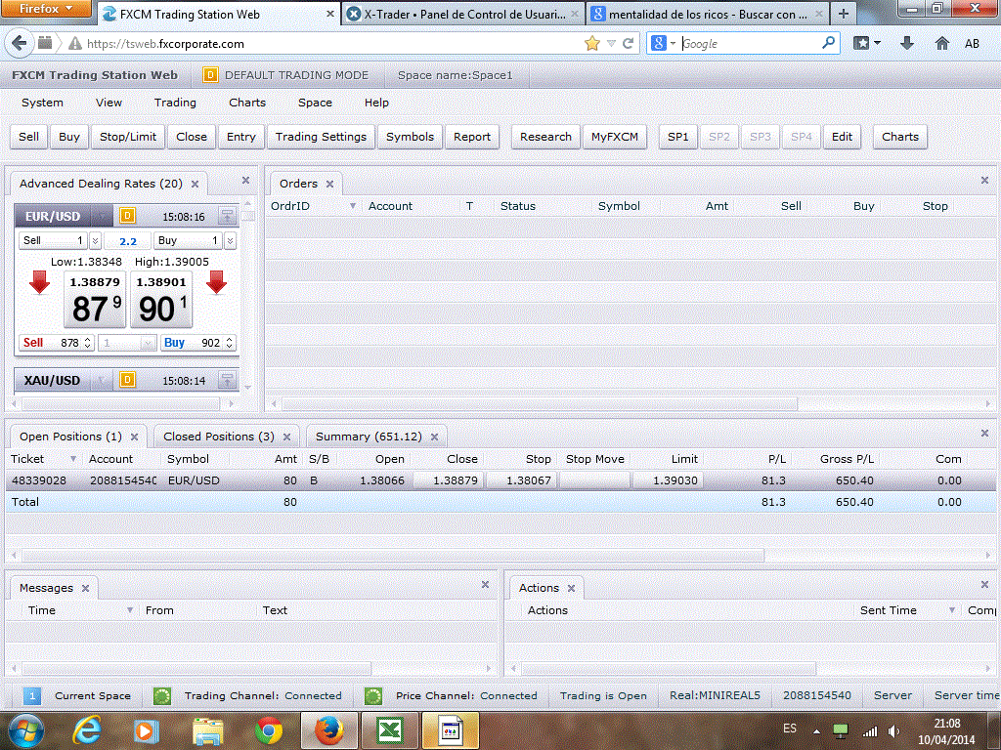This screenshot has width=1001, height=750.
Task: Expand the EUR/USD symbol dropdown arrow
Action: 103,216
